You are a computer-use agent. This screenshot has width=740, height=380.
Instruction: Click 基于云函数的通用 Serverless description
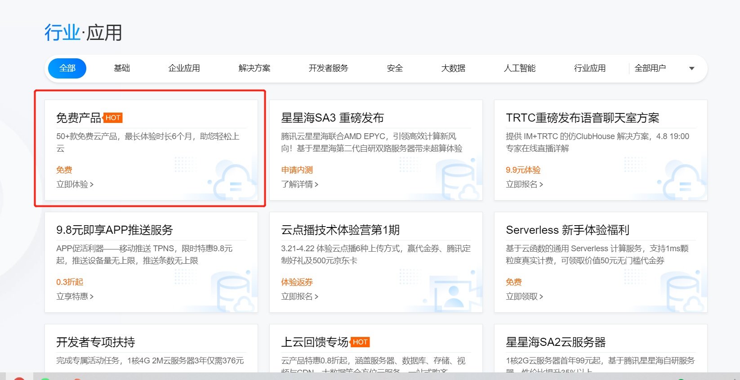(x=597, y=254)
